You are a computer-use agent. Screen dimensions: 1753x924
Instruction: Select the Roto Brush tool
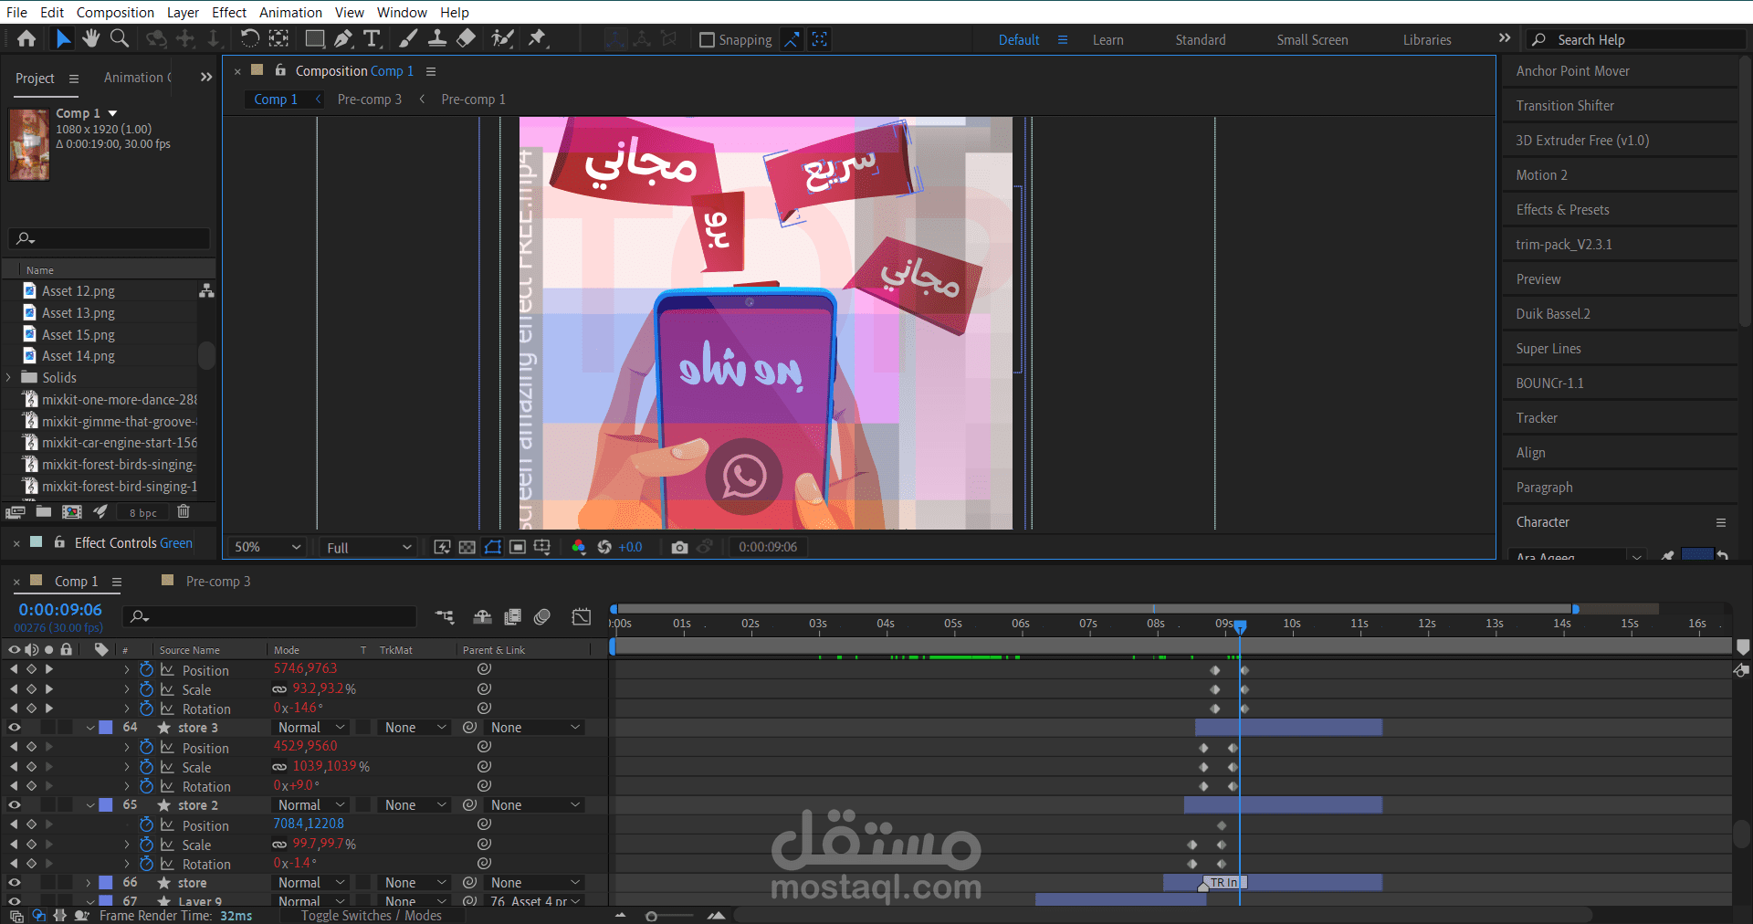(501, 38)
